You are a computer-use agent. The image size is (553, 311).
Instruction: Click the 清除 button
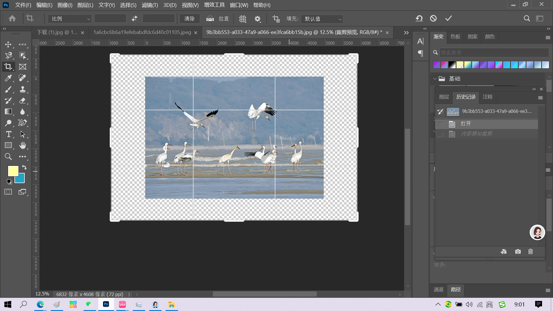click(190, 19)
